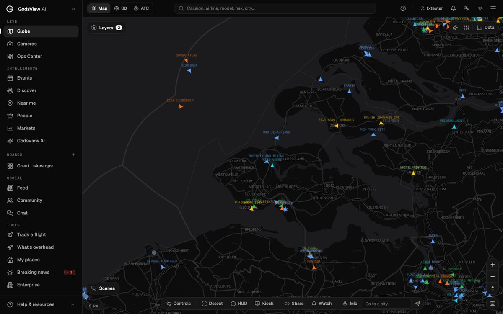This screenshot has height=314, width=503.
Task: Check the connection wifi status icon
Action: [480, 8]
